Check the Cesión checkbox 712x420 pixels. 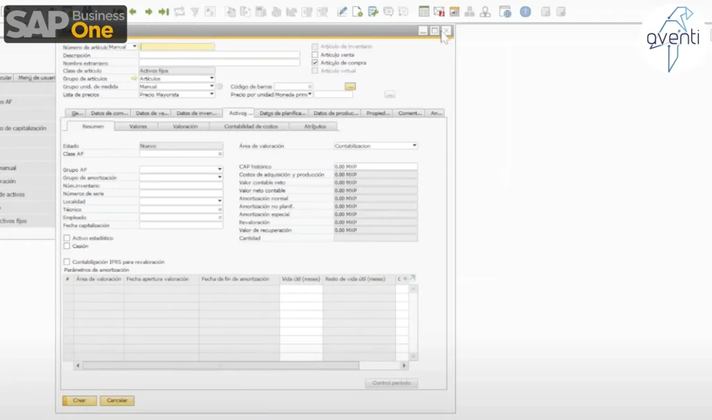pyautogui.click(x=67, y=246)
